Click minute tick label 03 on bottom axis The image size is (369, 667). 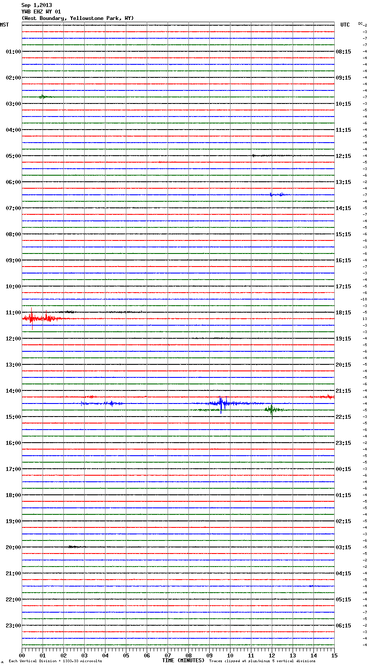84,655
